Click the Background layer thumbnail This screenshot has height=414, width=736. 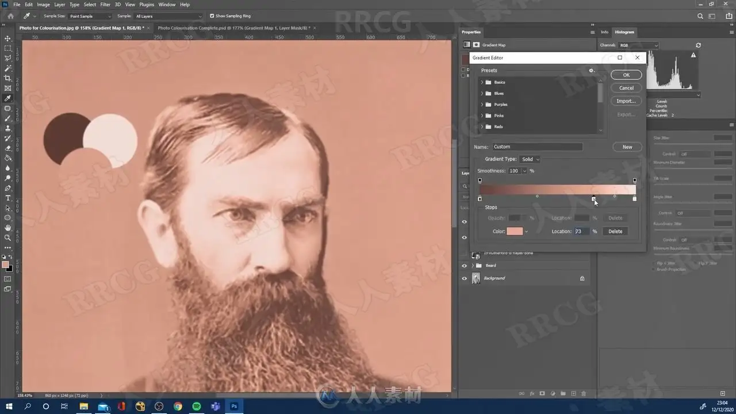click(x=476, y=278)
